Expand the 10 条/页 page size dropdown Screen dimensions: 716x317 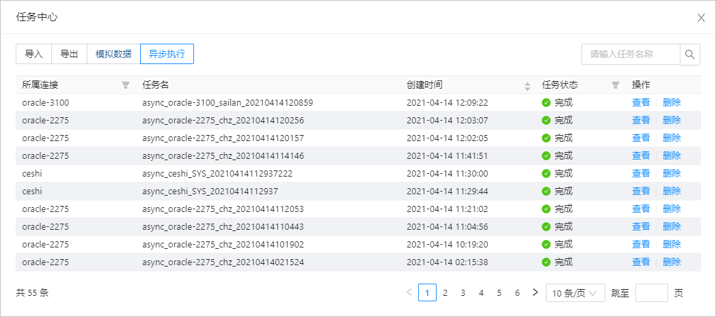click(x=575, y=293)
